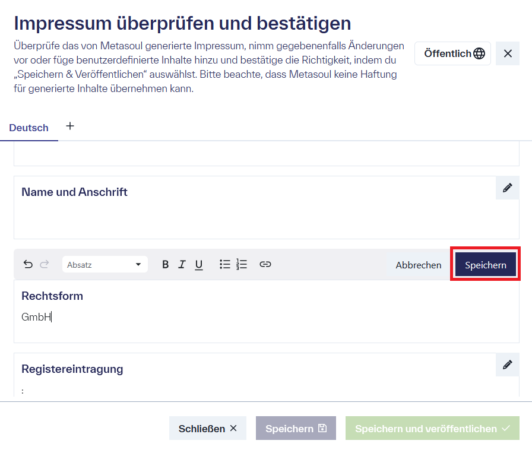Add a new language with the plus tab

pyautogui.click(x=70, y=126)
